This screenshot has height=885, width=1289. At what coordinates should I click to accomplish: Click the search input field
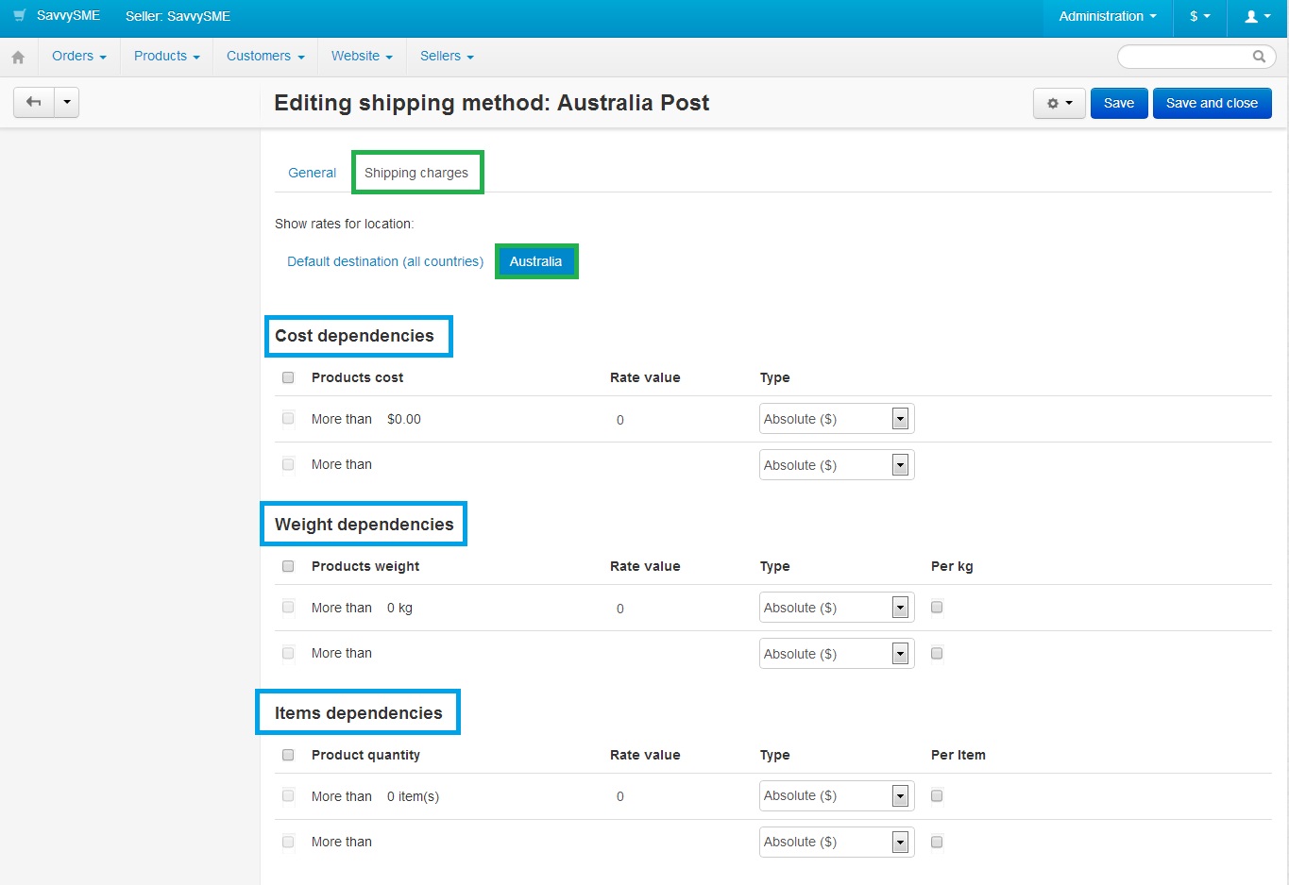pos(1196,57)
